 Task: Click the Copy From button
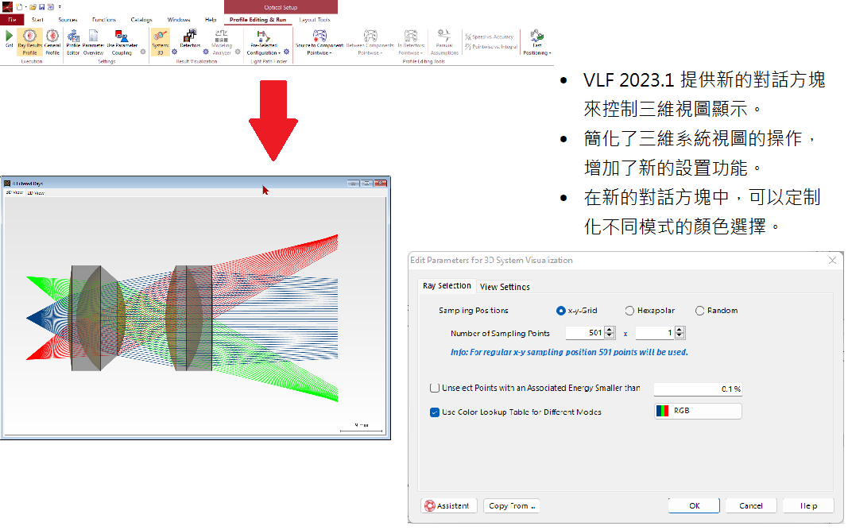[511, 506]
